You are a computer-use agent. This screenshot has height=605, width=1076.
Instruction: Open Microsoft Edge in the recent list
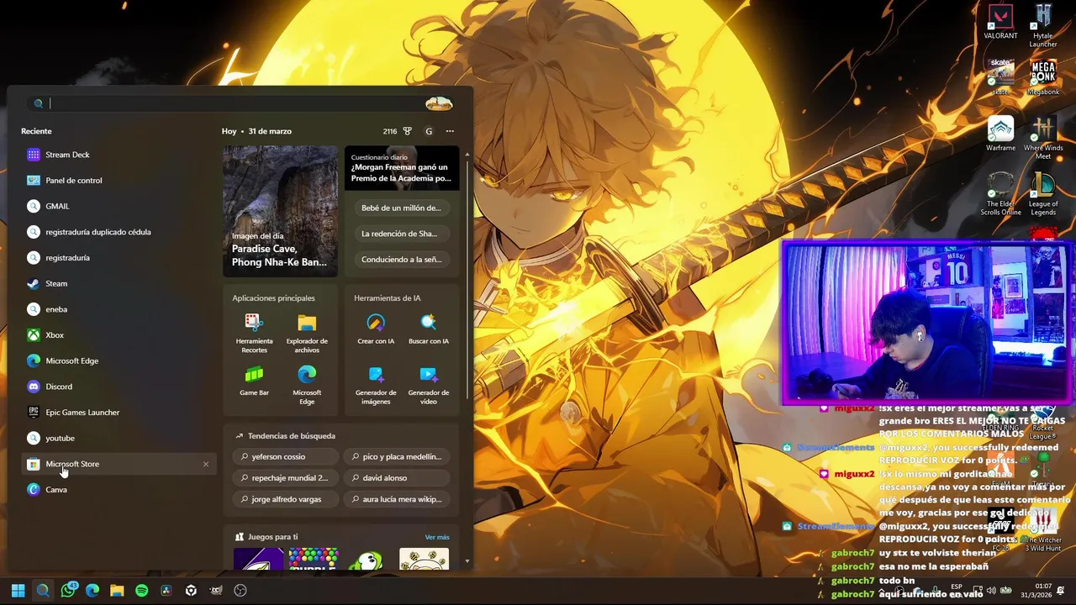point(118,360)
